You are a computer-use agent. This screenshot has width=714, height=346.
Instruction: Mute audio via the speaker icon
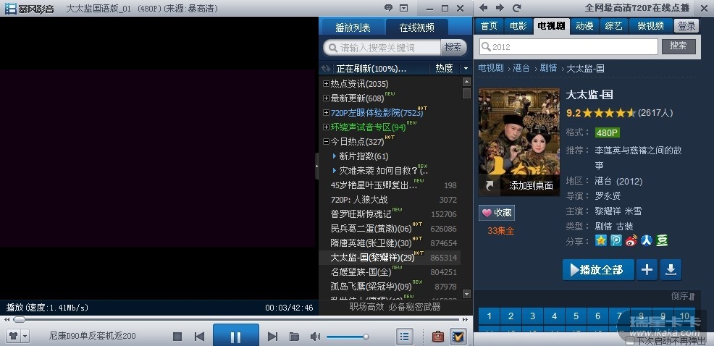315,337
